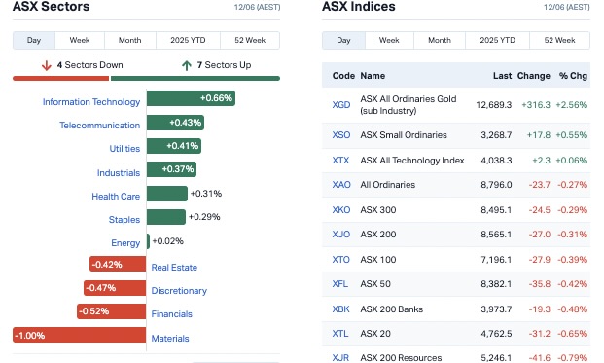Click the All Ordinaries name cell
Image resolution: width=604 pixels, height=363 pixels.
coord(388,185)
